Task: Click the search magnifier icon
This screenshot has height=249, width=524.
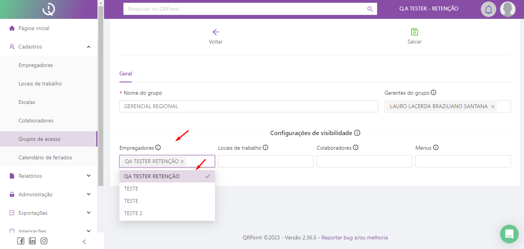Action: (x=370, y=9)
